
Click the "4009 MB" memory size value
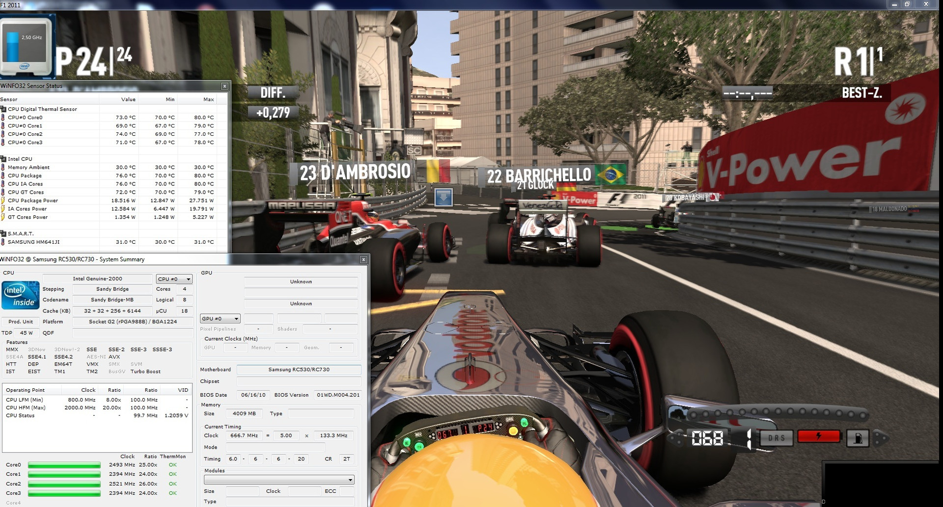(244, 413)
